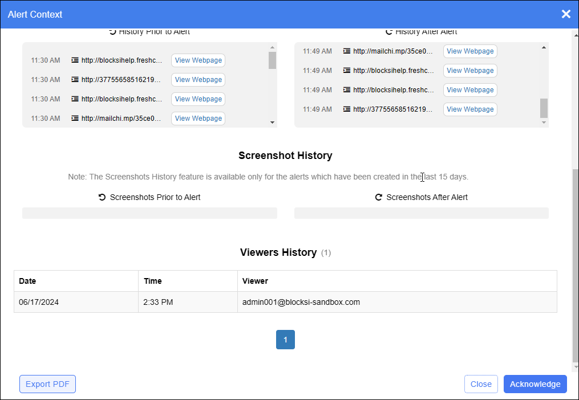The image size is (579, 400).
Task: Click the empty Screenshots Prior to Alert bar
Action: [149, 213]
